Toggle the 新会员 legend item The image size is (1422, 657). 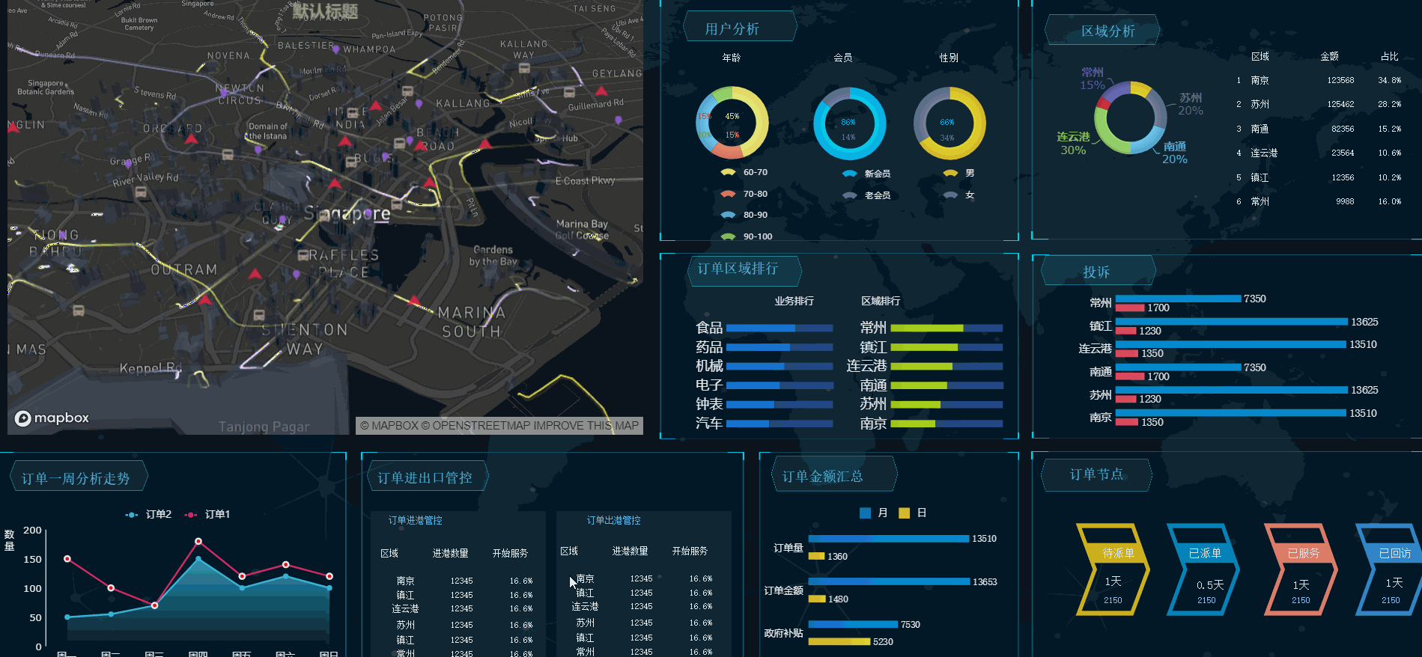(x=866, y=174)
